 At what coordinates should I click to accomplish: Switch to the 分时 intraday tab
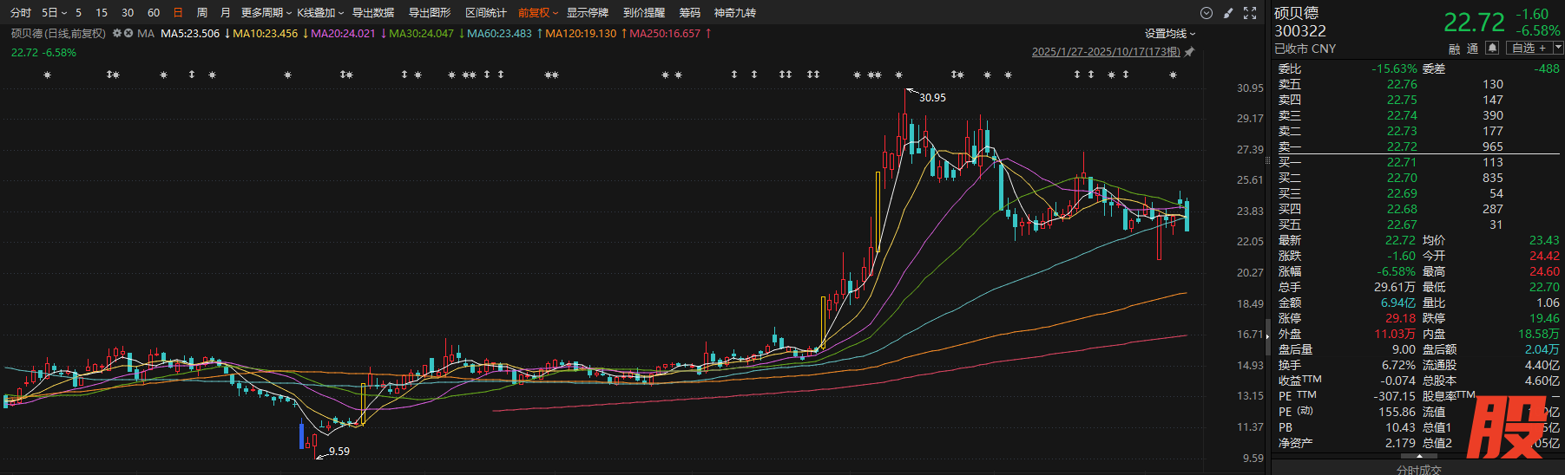(x=21, y=13)
